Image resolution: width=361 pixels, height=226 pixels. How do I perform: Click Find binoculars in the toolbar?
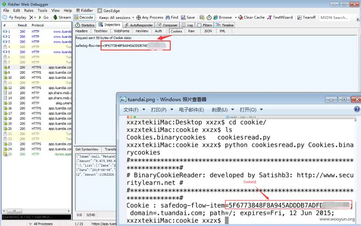172,17
